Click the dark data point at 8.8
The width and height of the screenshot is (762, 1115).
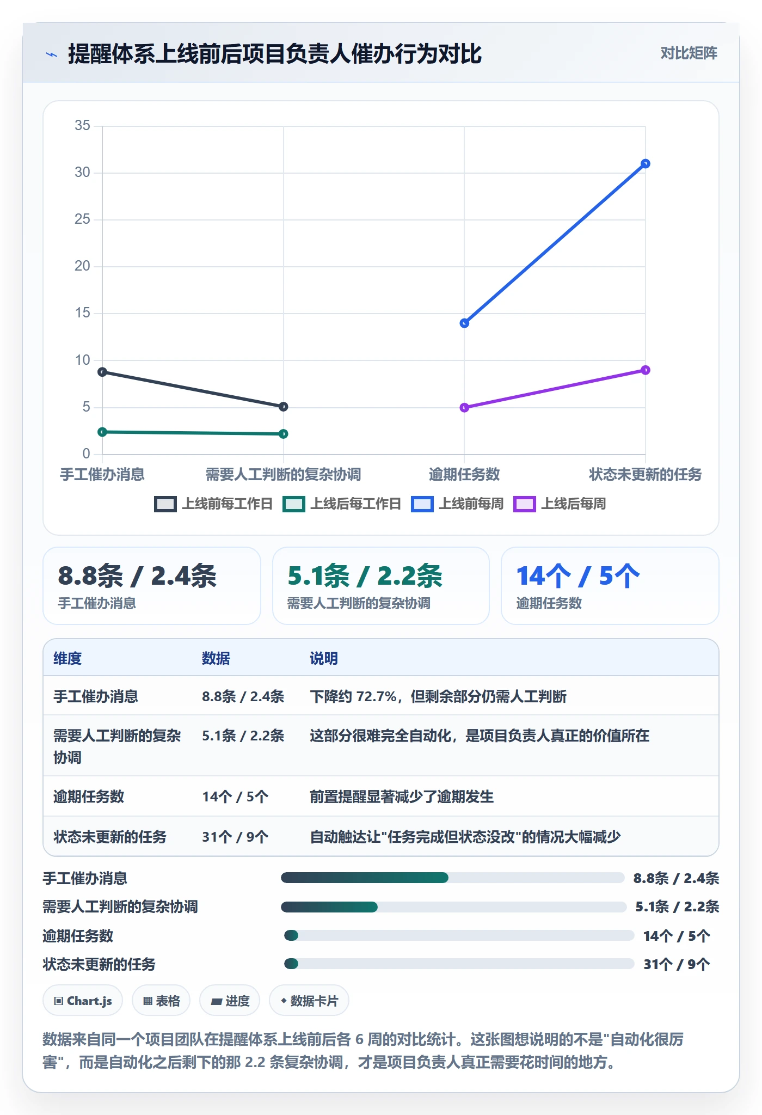102,372
